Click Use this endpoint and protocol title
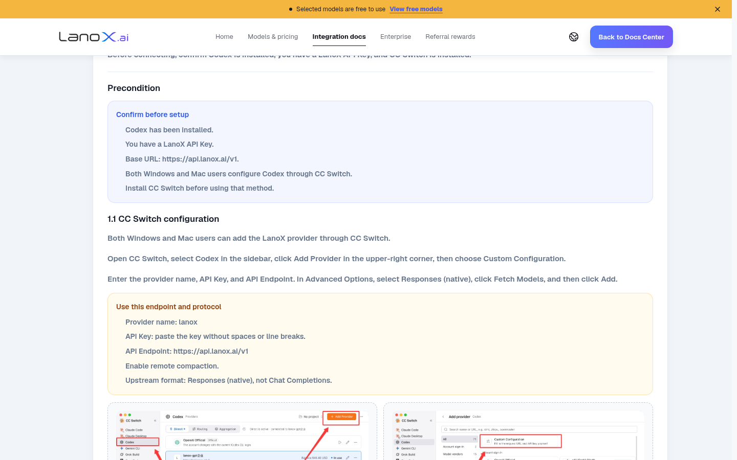 tap(169, 307)
